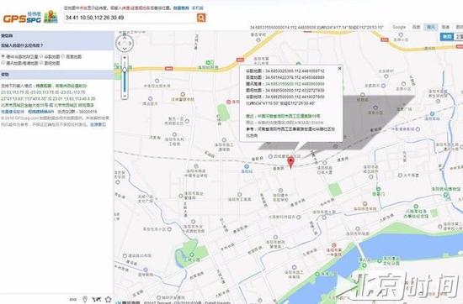Click the link chain icon in bottom bar
The width and height of the screenshot is (463, 304).
(73, 300)
